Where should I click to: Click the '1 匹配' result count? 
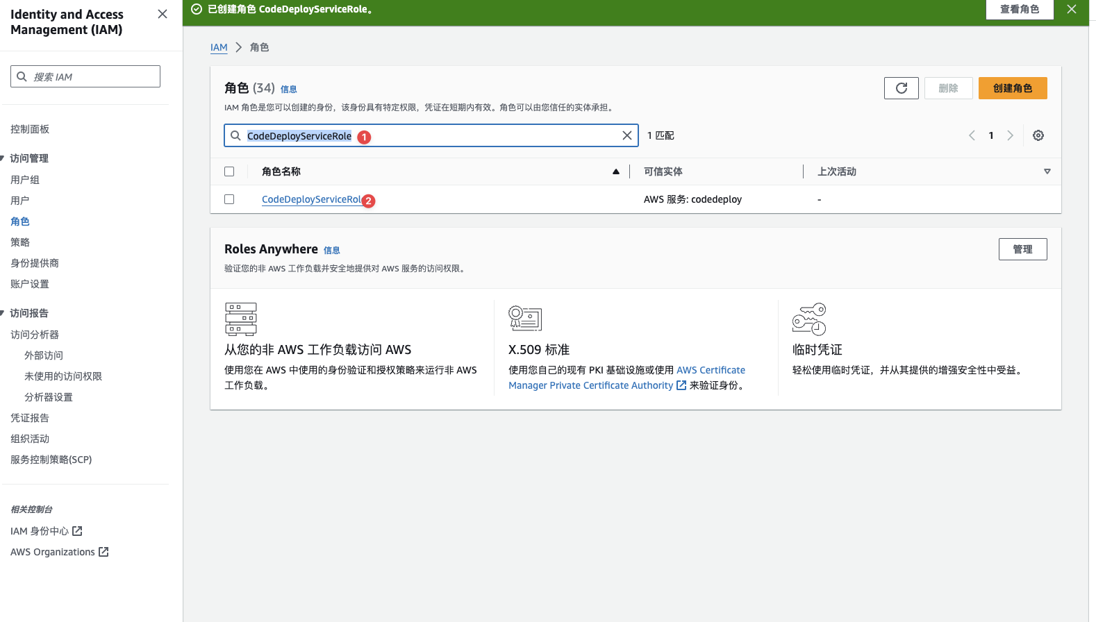click(x=661, y=135)
